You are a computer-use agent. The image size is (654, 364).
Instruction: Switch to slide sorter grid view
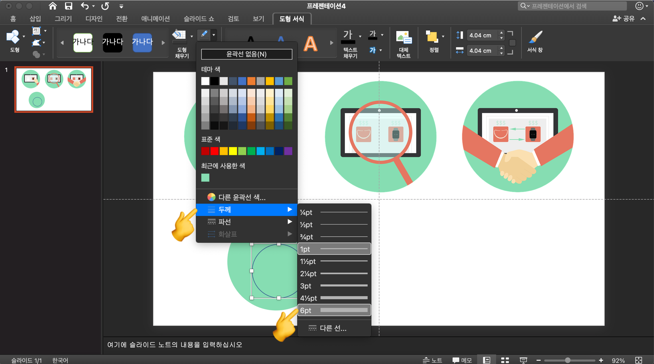(505, 360)
